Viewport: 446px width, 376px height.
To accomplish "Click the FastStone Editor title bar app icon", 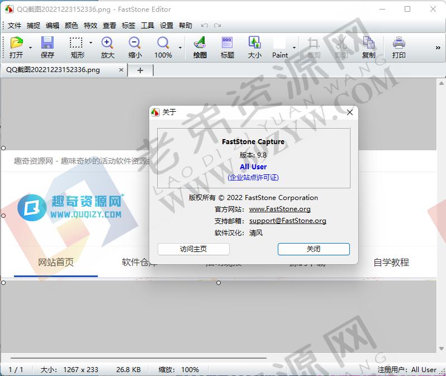I will pos(10,9).
